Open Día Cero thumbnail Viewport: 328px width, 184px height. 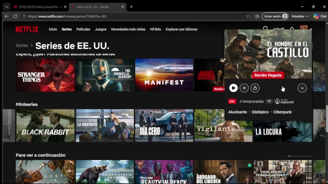pyautogui.click(x=164, y=125)
